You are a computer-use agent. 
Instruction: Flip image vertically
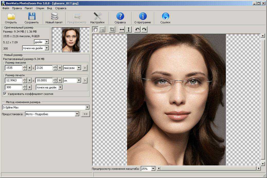[129, 29]
